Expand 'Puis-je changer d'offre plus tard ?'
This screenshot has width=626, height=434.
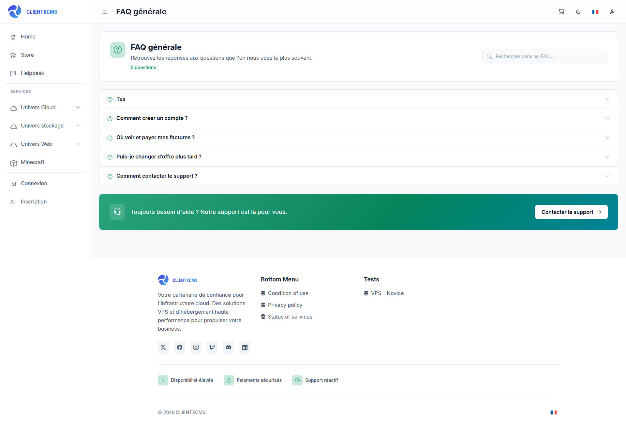pyautogui.click(x=359, y=157)
